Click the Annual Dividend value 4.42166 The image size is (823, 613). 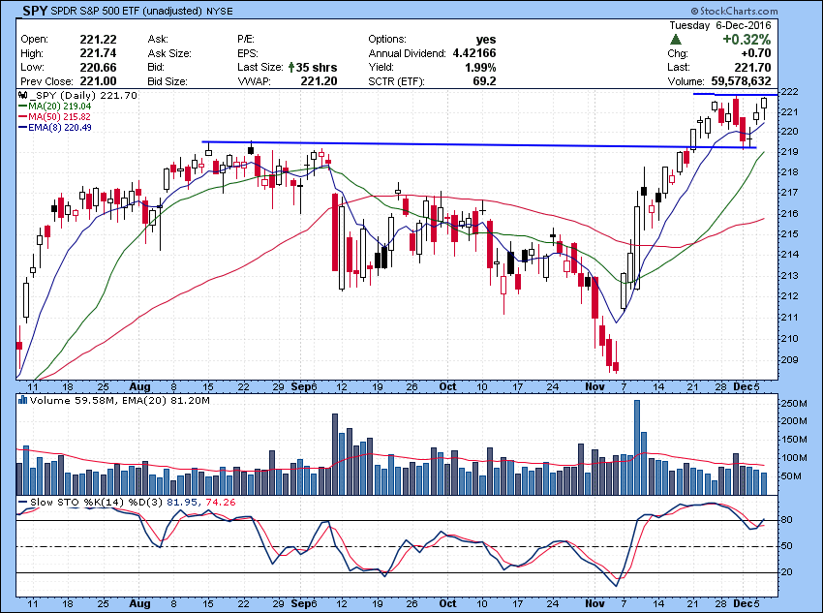coord(474,53)
